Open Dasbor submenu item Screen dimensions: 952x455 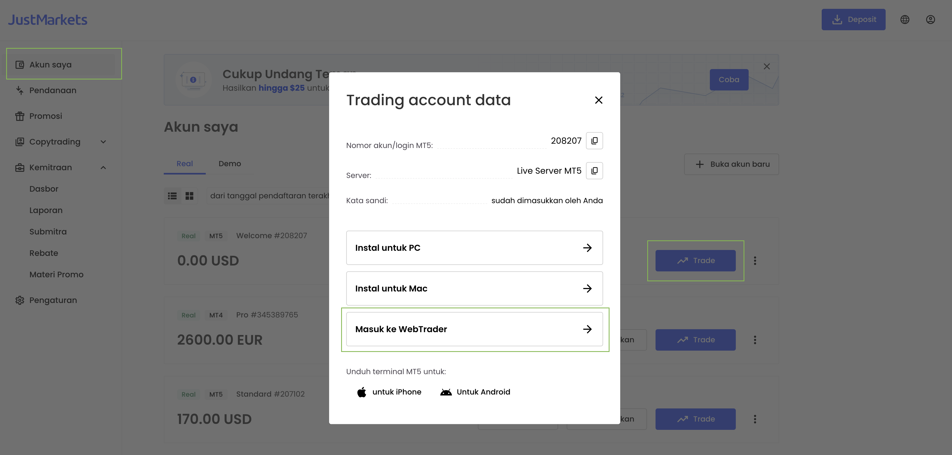[44, 188]
